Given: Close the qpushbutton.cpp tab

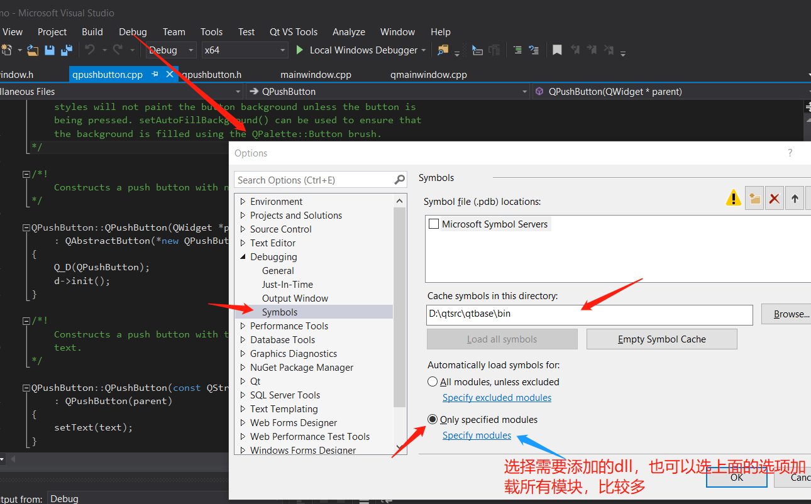Looking at the screenshot, I should point(169,74).
